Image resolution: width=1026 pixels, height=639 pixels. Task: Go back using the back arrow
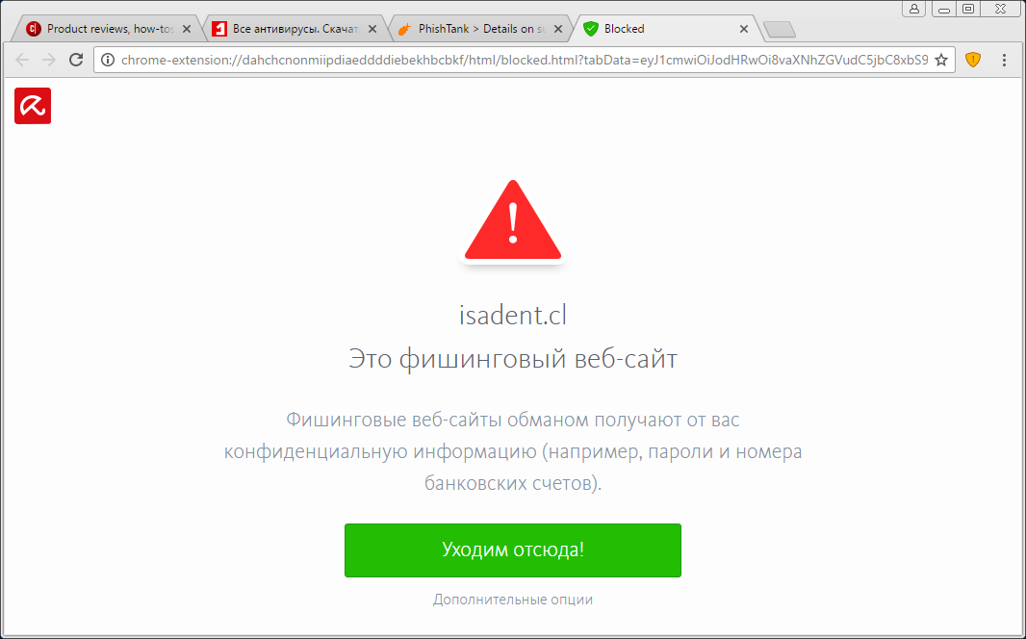coord(22,61)
